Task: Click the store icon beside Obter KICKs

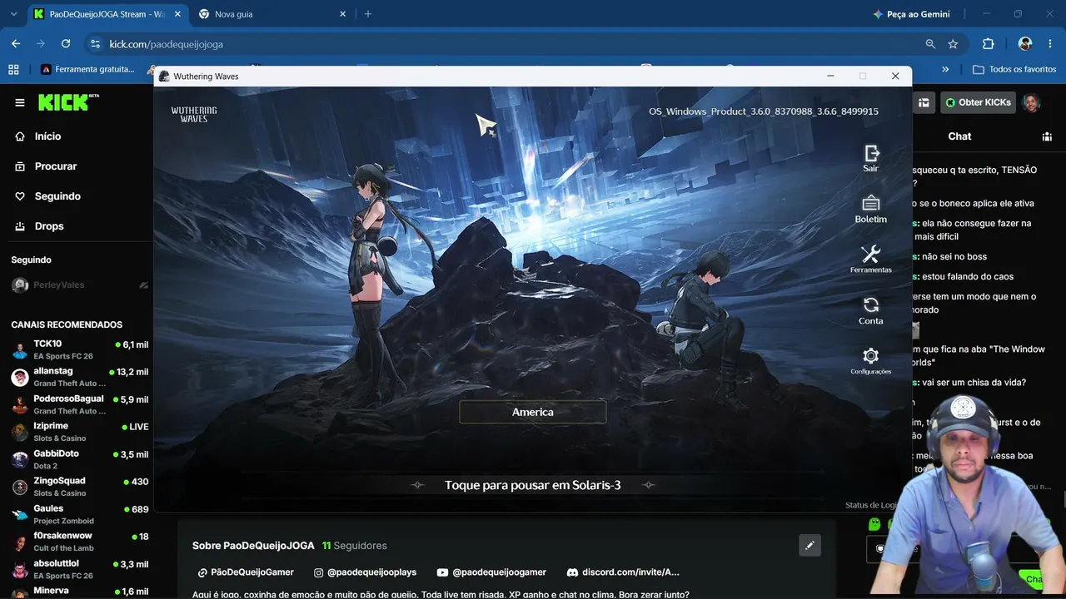Action: pyautogui.click(x=924, y=102)
